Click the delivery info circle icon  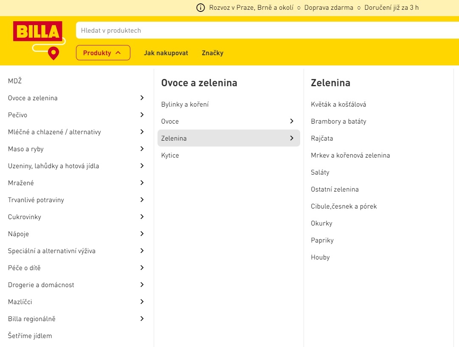tap(200, 8)
